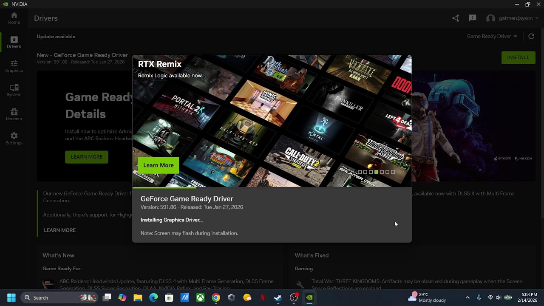Viewport: 544px width, 306px height.
Task: Click the battery icon in the system tray
Action: coord(508,297)
